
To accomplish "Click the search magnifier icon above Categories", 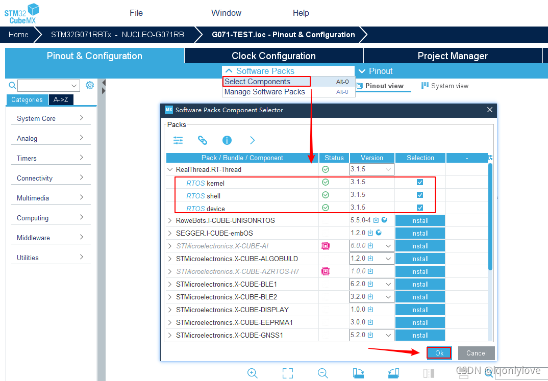I will 12,85.
